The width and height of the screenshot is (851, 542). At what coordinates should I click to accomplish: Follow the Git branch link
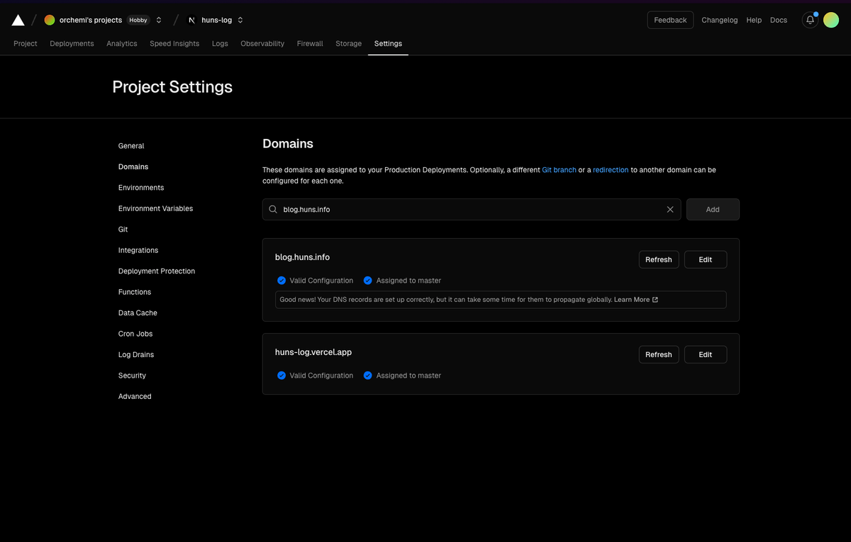[x=559, y=170]
